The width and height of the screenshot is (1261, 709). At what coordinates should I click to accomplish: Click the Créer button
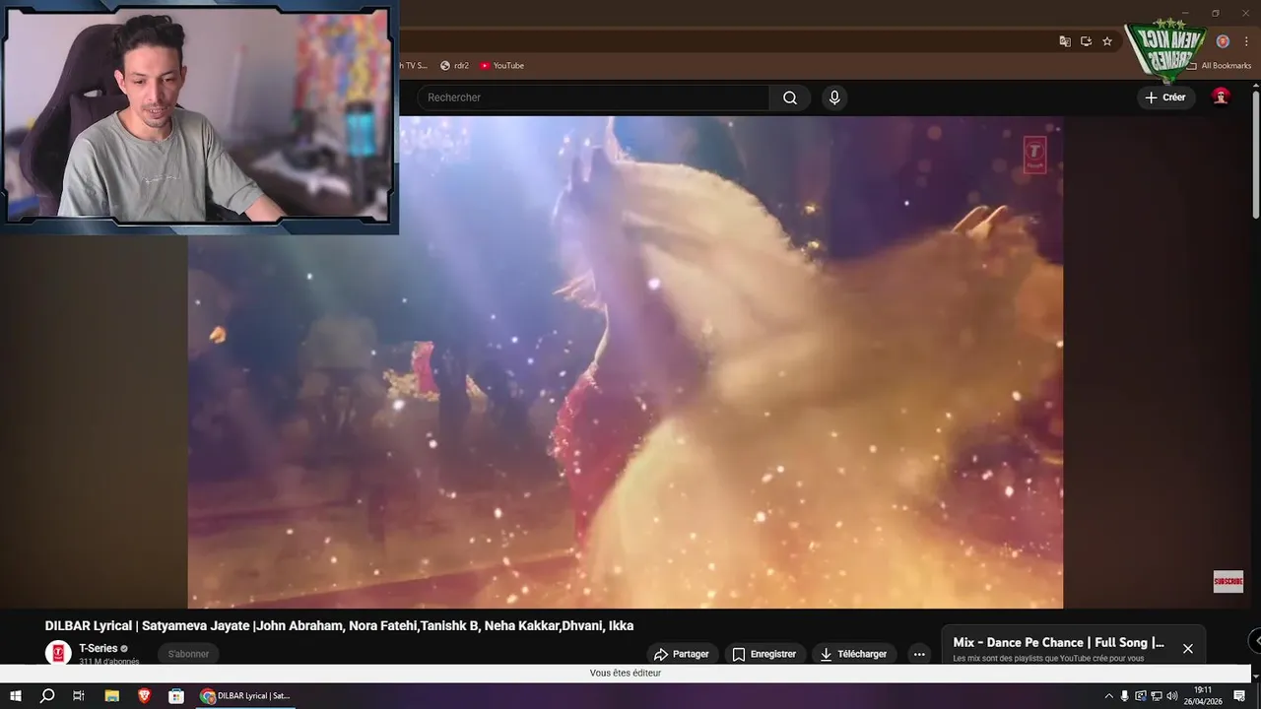click(1166, 97)
